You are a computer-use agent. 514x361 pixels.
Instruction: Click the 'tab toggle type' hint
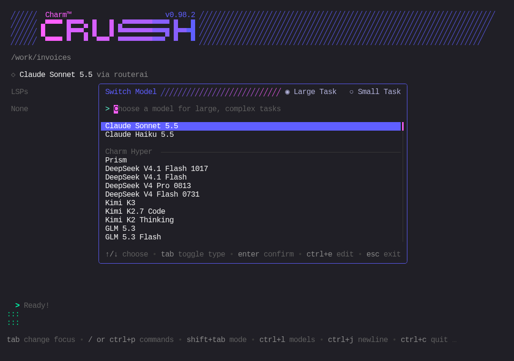[x=193, y=254]
